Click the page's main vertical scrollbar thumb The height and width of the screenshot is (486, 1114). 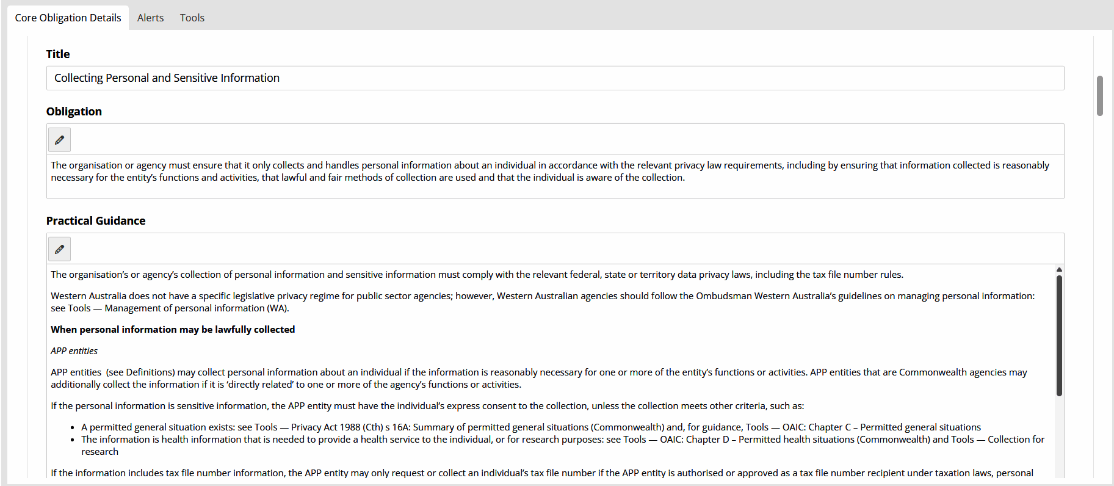[1099, 95]
